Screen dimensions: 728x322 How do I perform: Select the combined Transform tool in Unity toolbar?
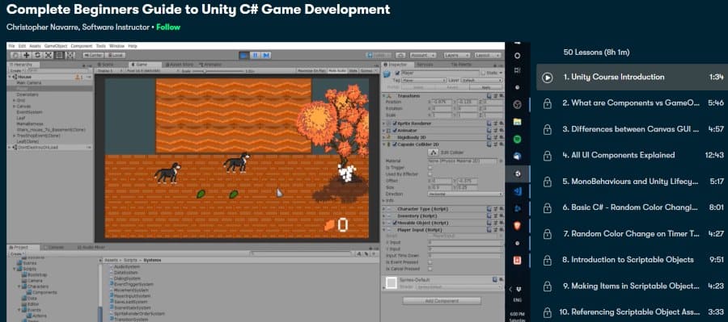pyautogui.click(x=70, y=55)
